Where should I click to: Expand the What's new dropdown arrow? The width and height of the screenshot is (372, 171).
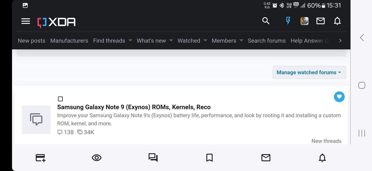171,41
